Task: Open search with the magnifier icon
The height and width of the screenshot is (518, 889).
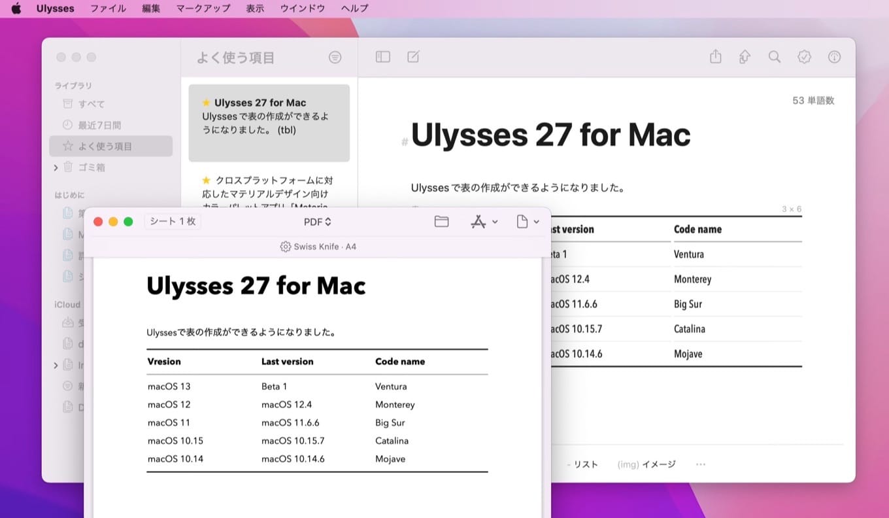Action: (774, 57)
